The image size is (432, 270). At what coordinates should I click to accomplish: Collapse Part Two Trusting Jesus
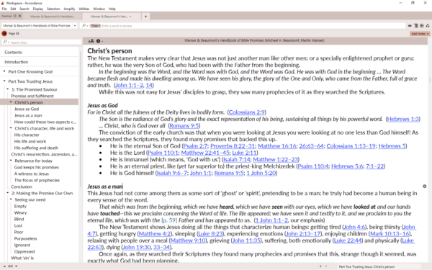click(x=4, y=81)
